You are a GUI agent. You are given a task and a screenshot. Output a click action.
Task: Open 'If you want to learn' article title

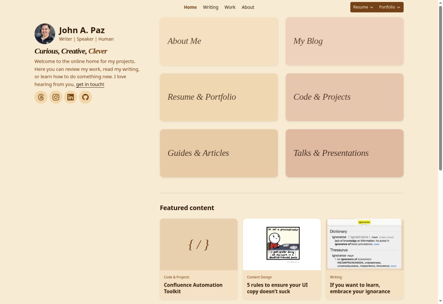[x=360, y=288]
